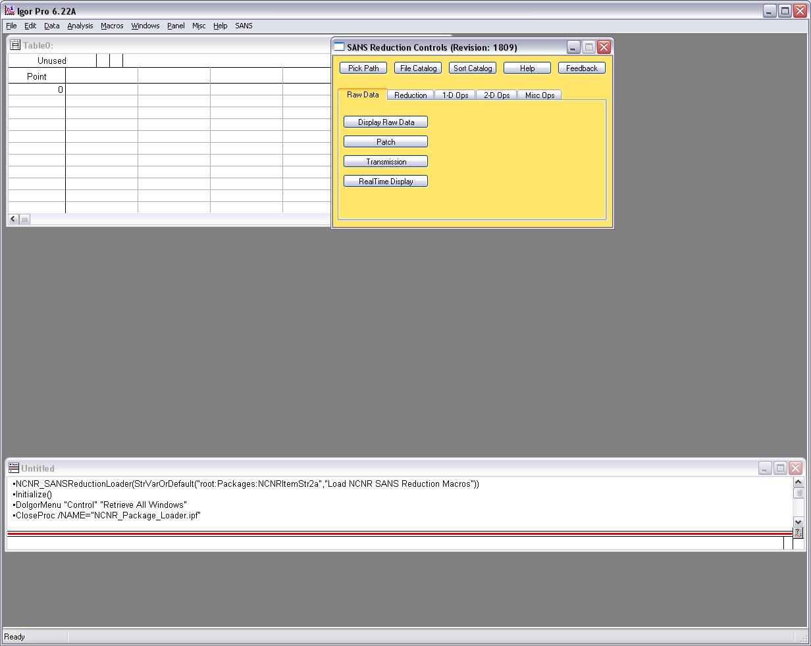Switch to the Reduction tab
811x646 pixels.
pos(410,95)
